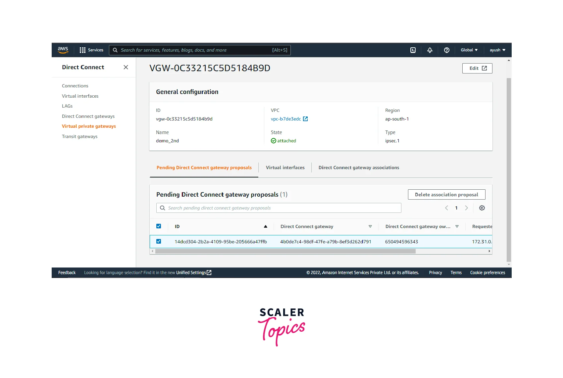563x378 pixels.
Task: Click the horizontal table scrollbar
Action: click(285, 251)
